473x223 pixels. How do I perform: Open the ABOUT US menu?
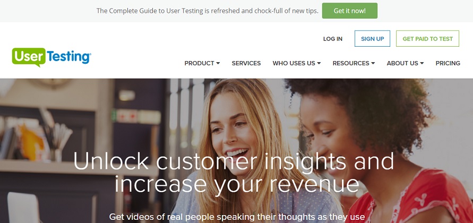coord(405,63)
